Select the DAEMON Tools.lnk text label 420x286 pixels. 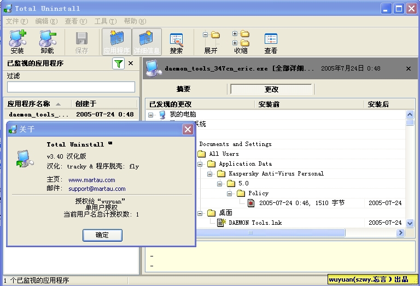(x=255, y=223)
